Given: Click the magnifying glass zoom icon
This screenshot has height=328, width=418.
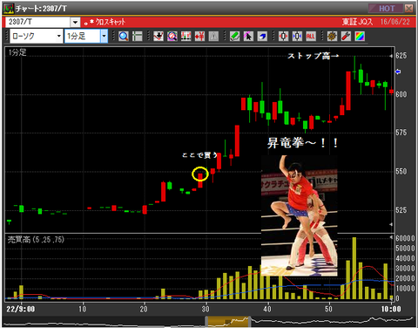Looking at the screenshot, I should click(x=124, y=37).
